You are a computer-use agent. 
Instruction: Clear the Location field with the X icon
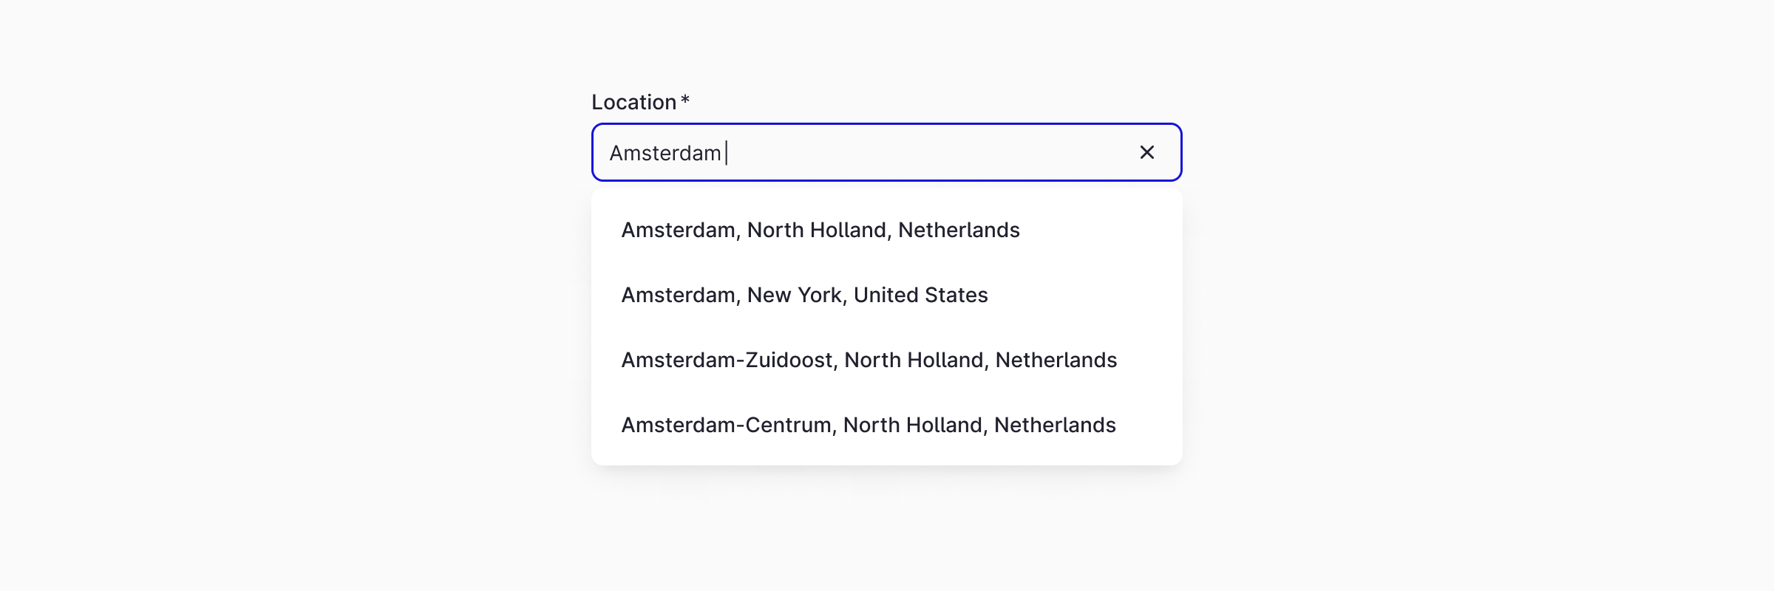click(x=1146, y=152)
